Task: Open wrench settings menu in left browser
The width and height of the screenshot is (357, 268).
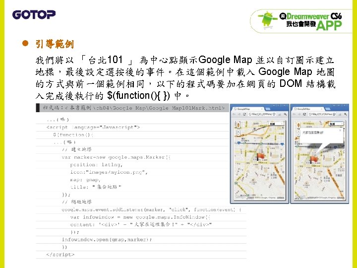Action: click(x=285, y=114)
